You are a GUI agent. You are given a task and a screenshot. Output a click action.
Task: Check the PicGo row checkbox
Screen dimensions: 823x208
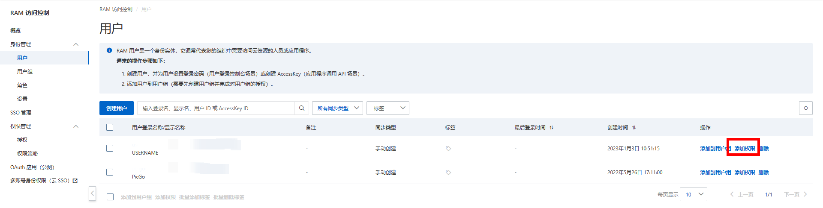tap(110, 172)
